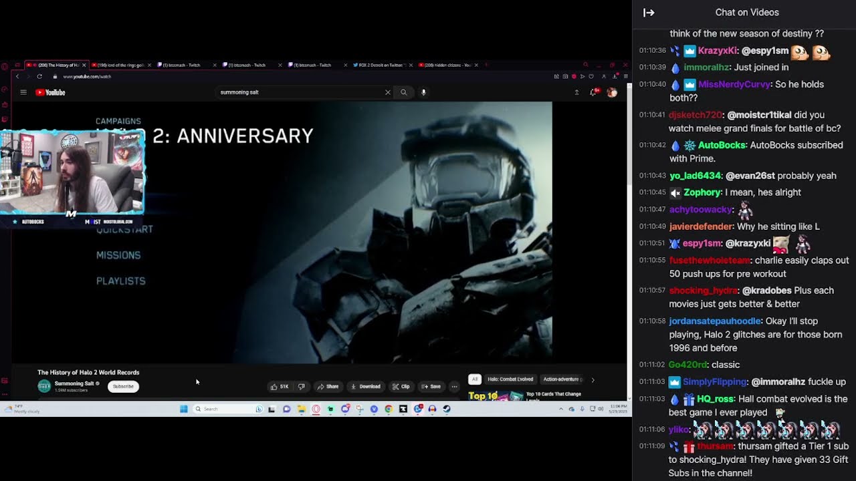Open the Windows Start menu
Image resolution: width=856 pixels, height=481 pixels.
pyautogui.click(x=183, y=409)
